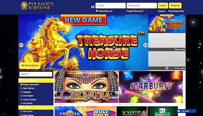Image resolution: width=203 pixels, height=116 pixels.
Task: Select the first carousel dot indicator
Action: pyautogui.click(x=72, y=66)
